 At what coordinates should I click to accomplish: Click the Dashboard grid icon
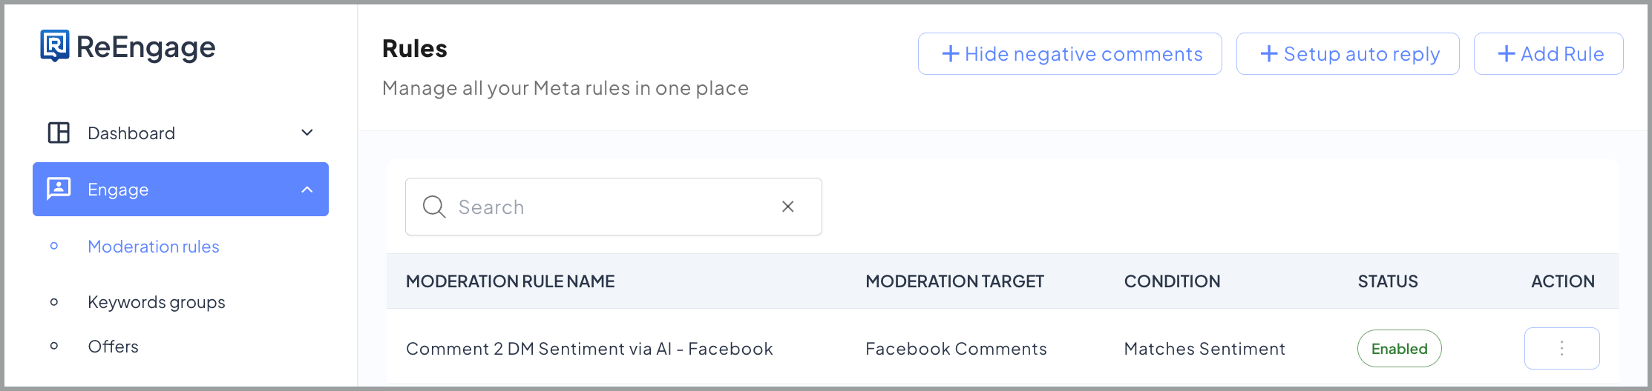point(59,133)
